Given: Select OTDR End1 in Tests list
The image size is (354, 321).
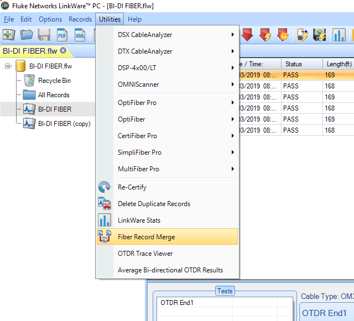Looking at the screenshot, I should tap(177, 303).
